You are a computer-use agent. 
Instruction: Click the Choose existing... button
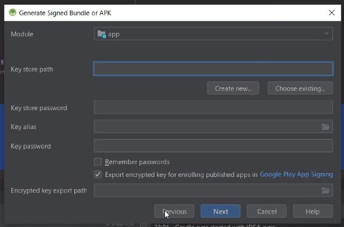pos(300,88)
